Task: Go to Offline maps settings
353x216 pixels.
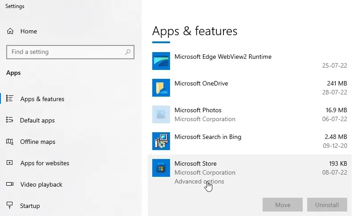Action: [37, 142]
